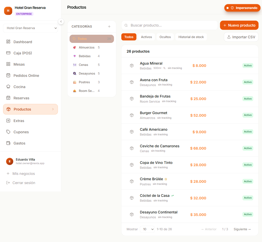Click the Burger Gourmet product box icon

(132, 115)
